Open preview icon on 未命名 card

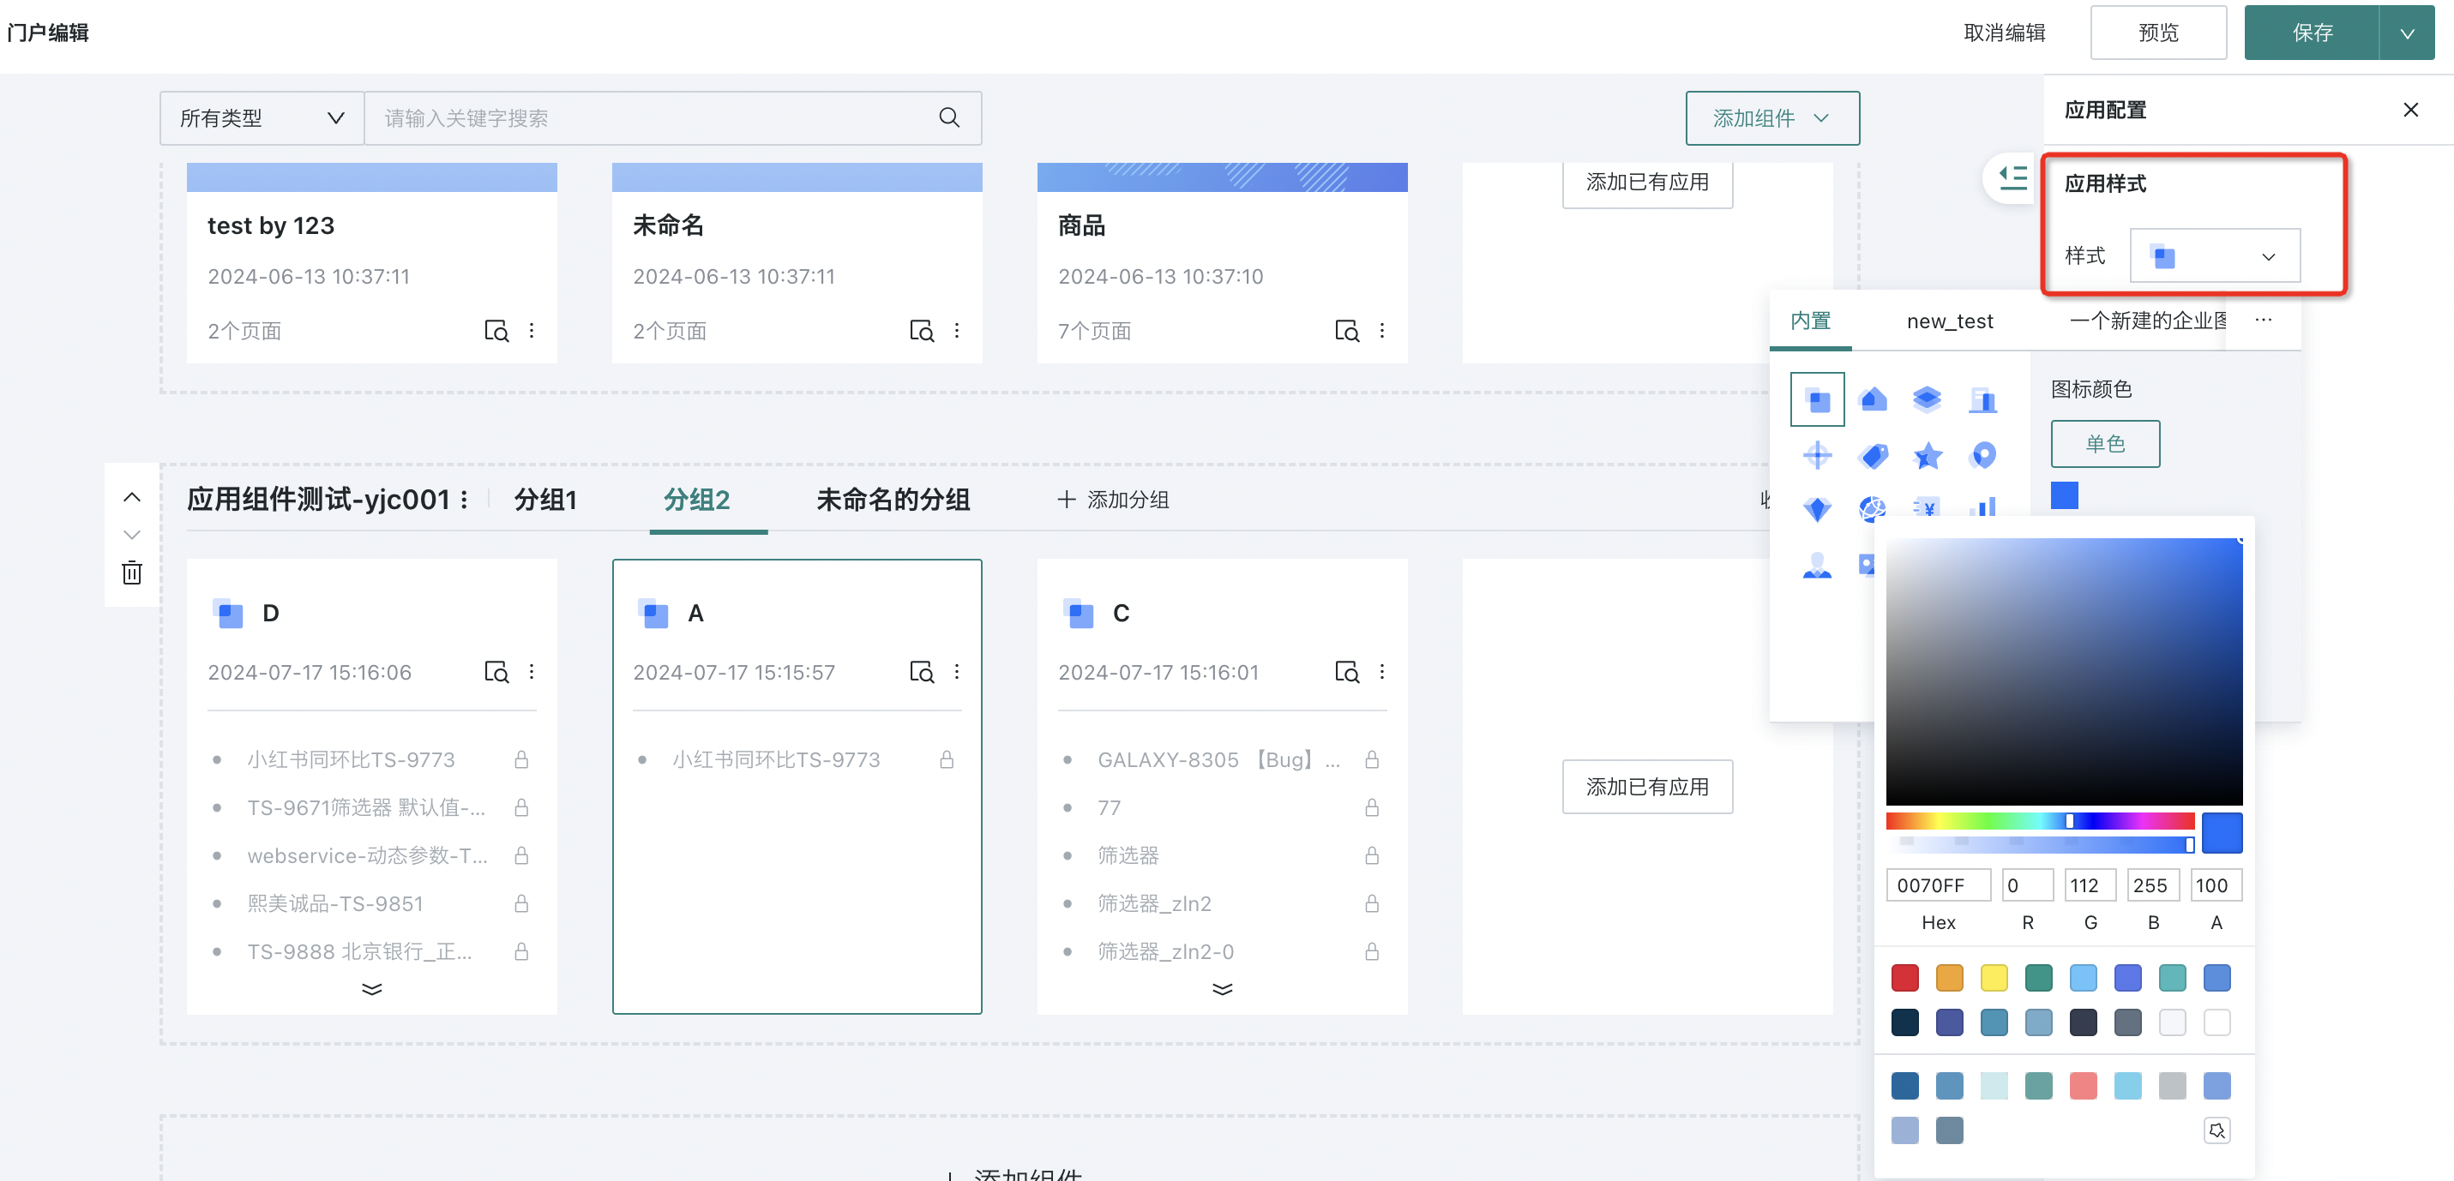[921, 331]
